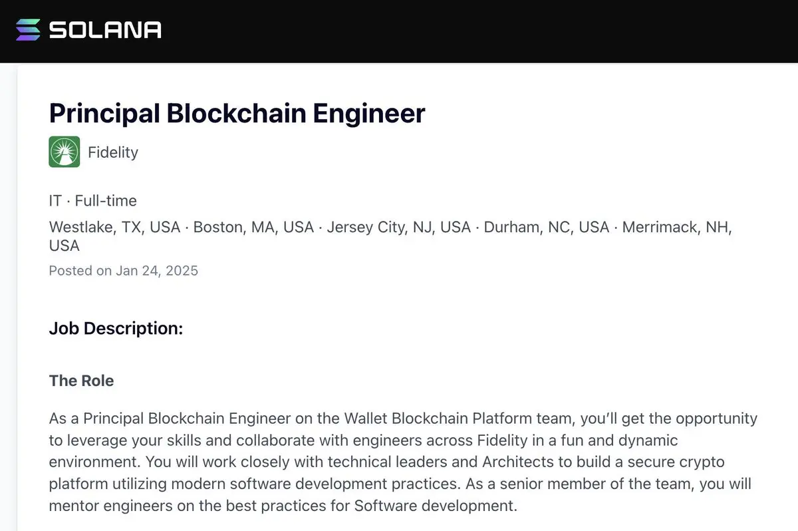Select the IT department label
Image resolution: width=798 pixels, height=531 pixels.
[x=55, y=200]
